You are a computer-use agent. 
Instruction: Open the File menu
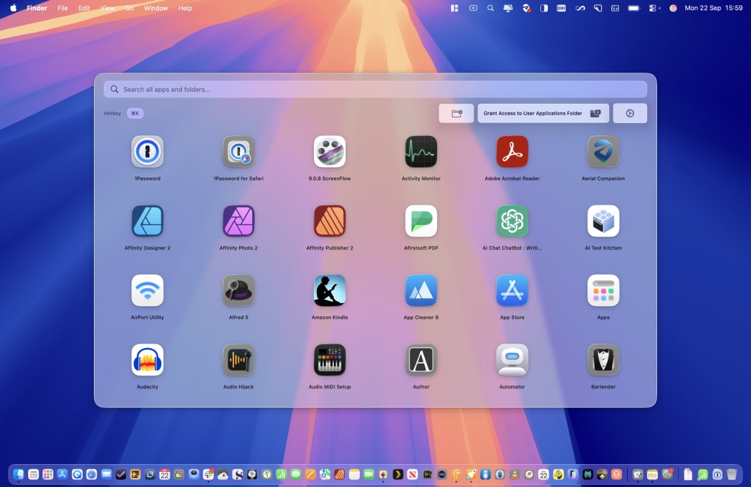(x=63, y=8)
